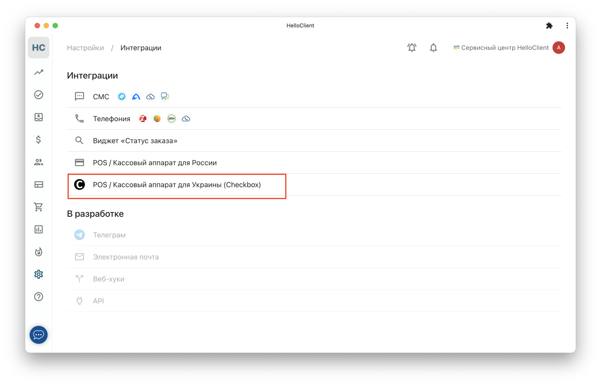
Task: Open the help question-mark sidebar icon
Action: click(x=39, y=297)
